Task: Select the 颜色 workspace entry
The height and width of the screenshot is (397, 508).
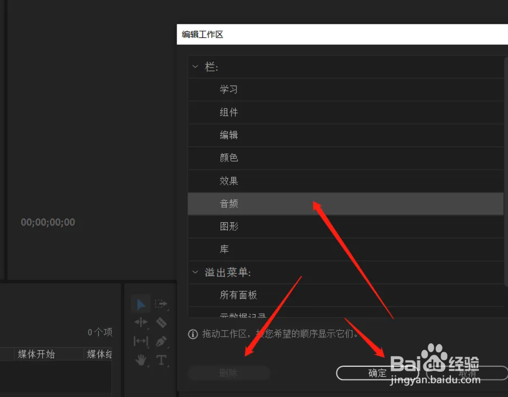Action: pos(229,158)
